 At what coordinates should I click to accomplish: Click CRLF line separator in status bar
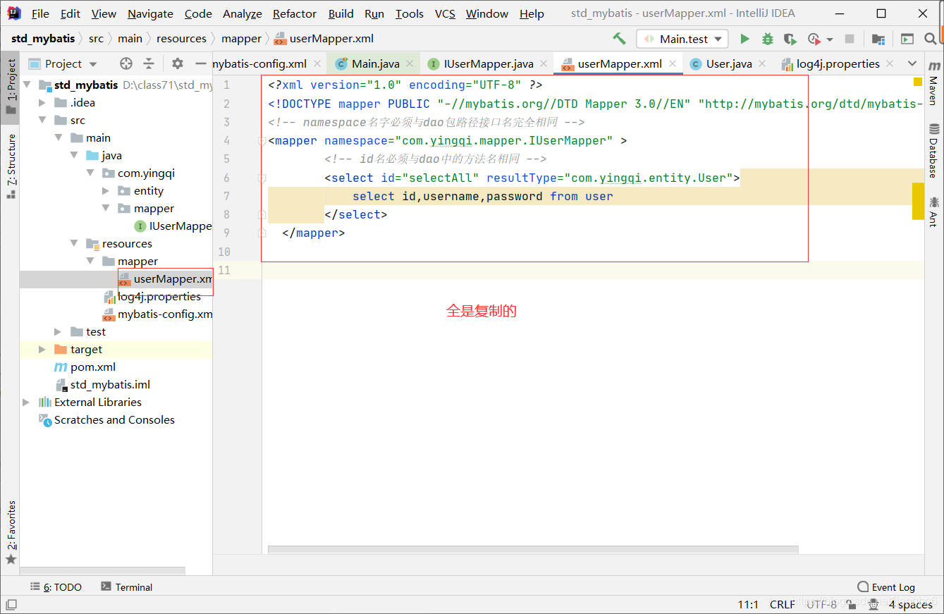coord(782,605)
